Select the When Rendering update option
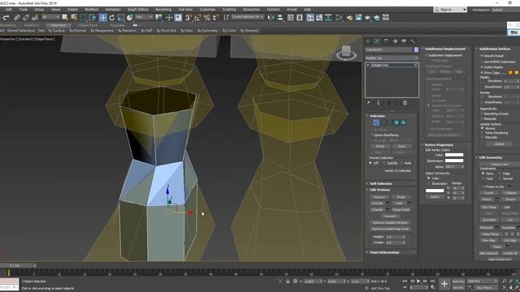The width and height of the screenshot is (520, 292). (483, 133)
